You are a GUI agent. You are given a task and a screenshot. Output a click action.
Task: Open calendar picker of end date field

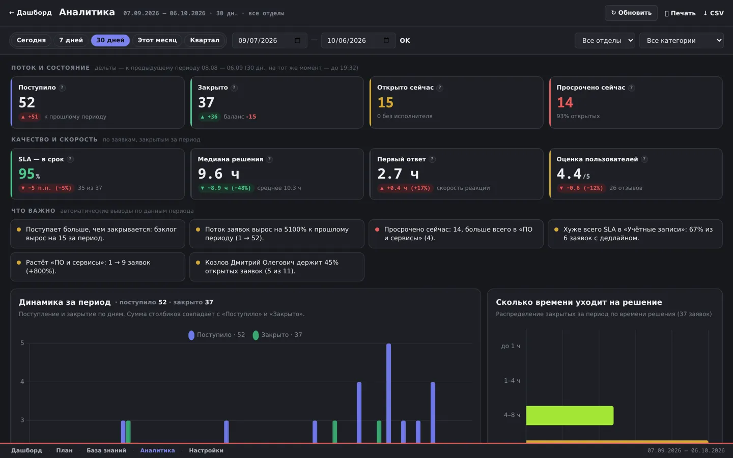click(x=386, y=40)
